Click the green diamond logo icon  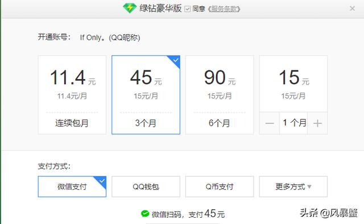click(x=130, y=9)
